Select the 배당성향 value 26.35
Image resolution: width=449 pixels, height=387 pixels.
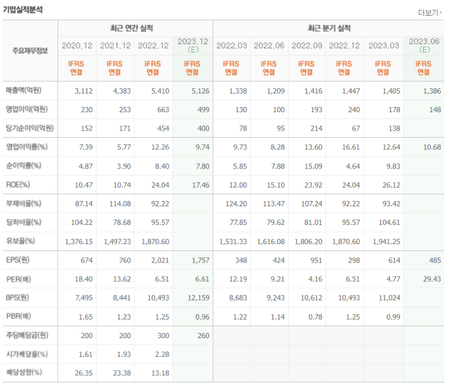click(x=84, y=373)
